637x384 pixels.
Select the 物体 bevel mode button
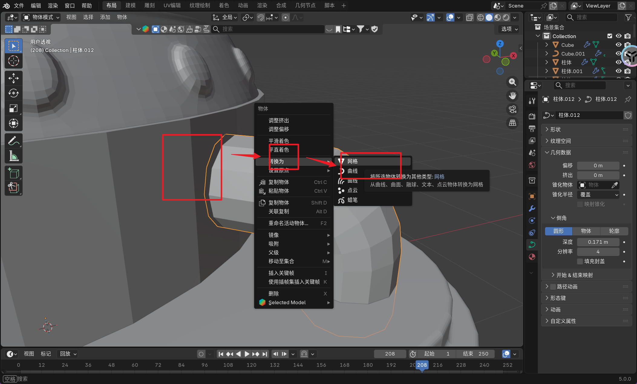click(586, 231)
